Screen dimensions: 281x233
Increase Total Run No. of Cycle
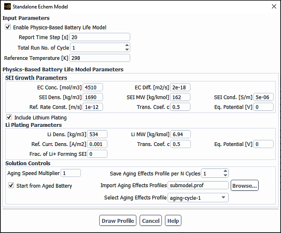pos(127,45)
